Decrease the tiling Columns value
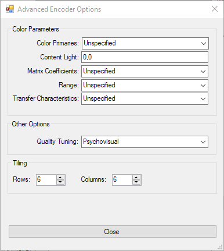Screen dimensions: 224x251 point(136,182)
